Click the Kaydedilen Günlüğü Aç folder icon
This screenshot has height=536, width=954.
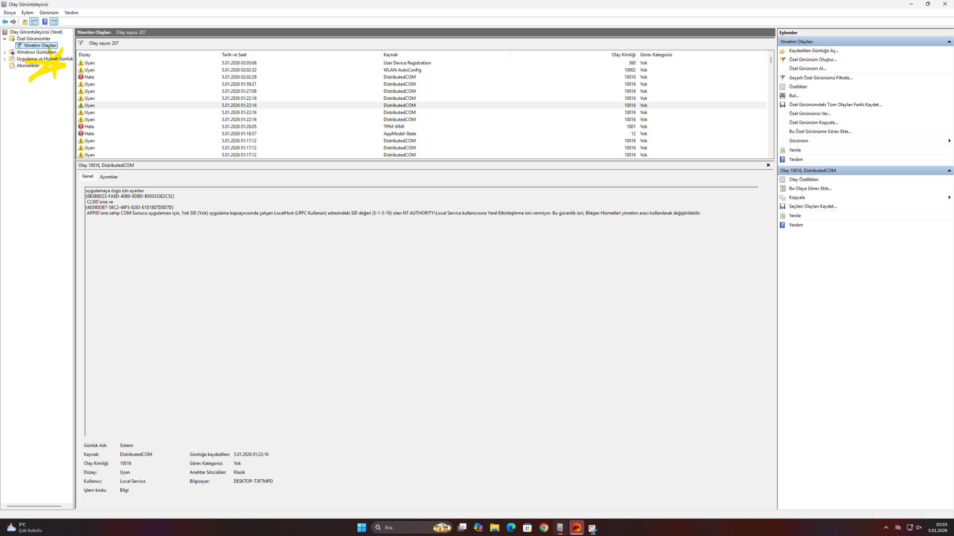(x=783, y=51)
